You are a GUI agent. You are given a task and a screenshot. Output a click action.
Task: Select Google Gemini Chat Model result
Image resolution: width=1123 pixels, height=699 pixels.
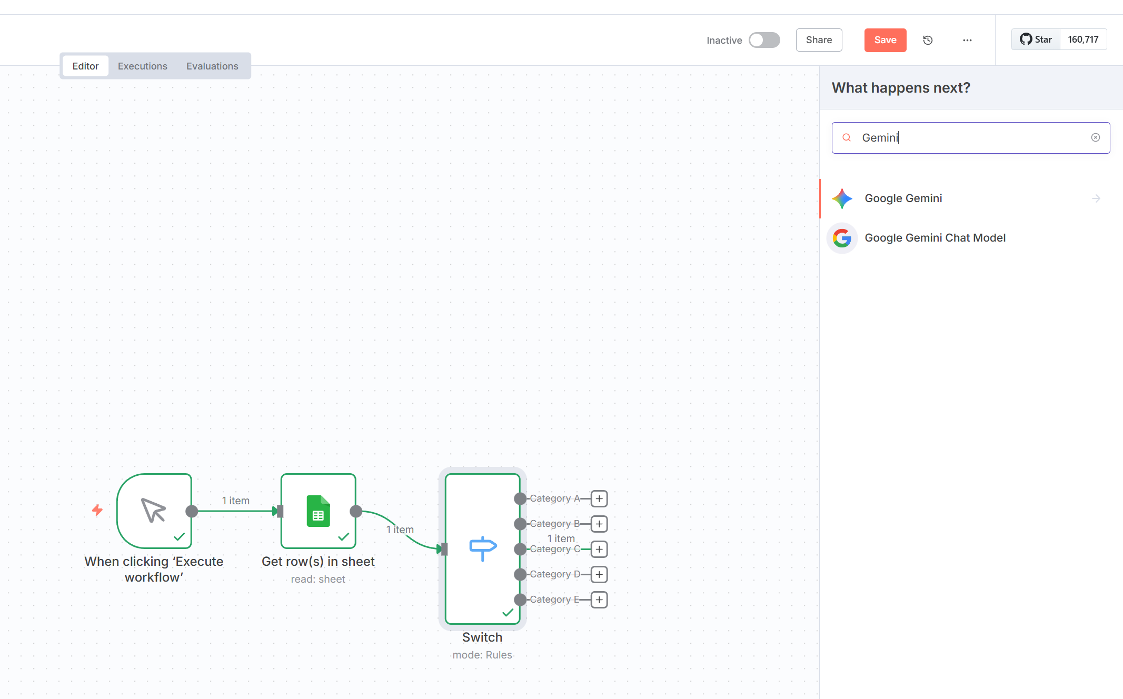click(935, 238)
